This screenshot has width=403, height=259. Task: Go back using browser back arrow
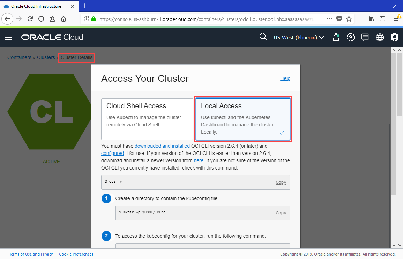[x=7, y=19]
